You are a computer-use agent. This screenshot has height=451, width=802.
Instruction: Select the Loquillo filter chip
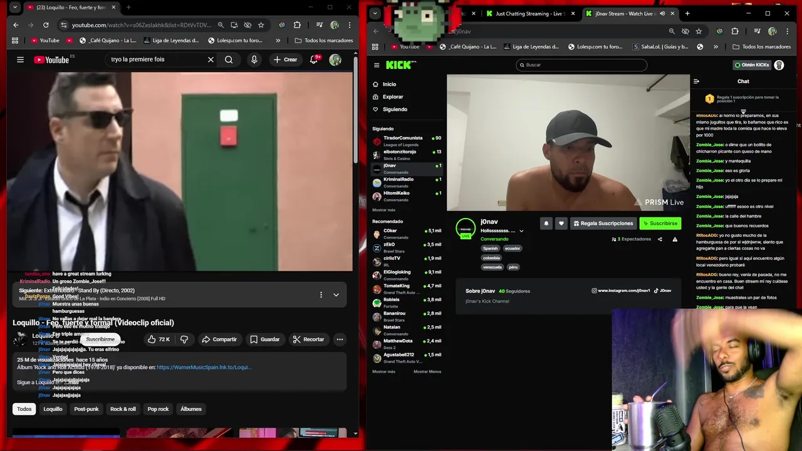pyautogui.click(x=53, y=409)
